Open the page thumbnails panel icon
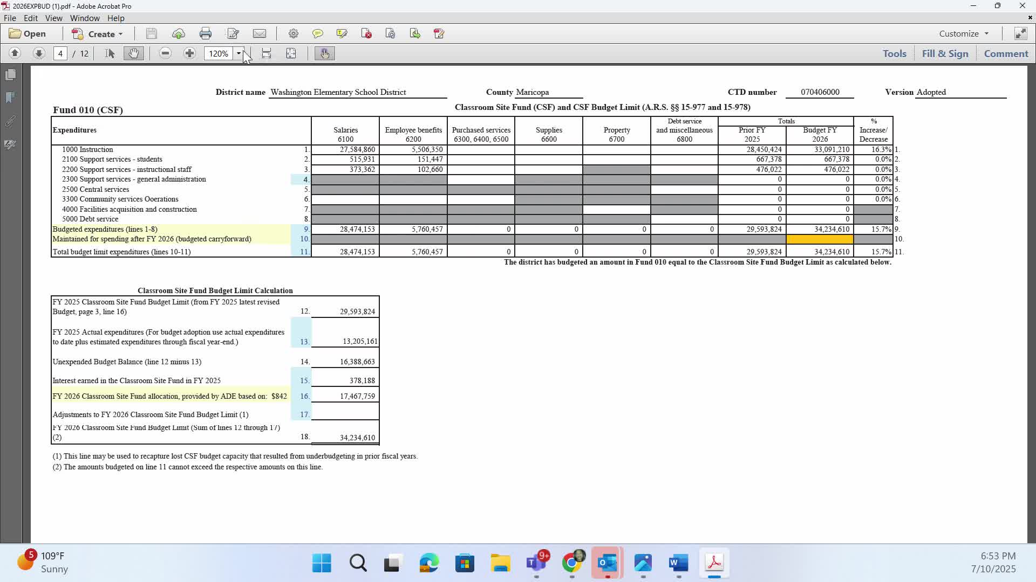This screenshot has height=582, width=1036. [10, 75]
